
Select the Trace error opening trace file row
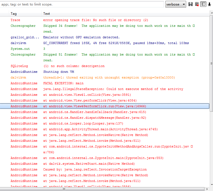105,20
